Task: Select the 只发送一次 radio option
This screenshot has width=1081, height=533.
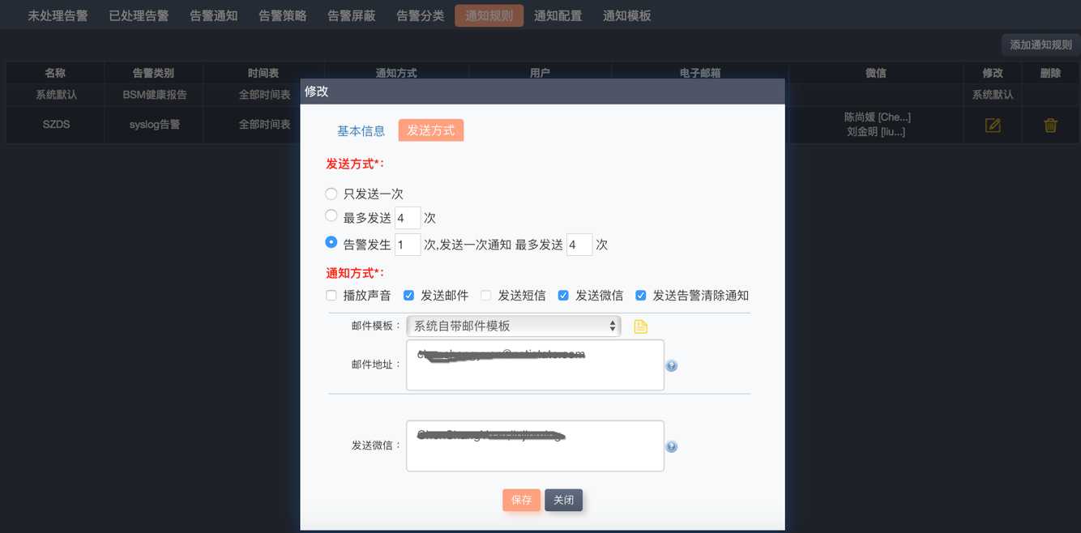Action: pos(331,194)
